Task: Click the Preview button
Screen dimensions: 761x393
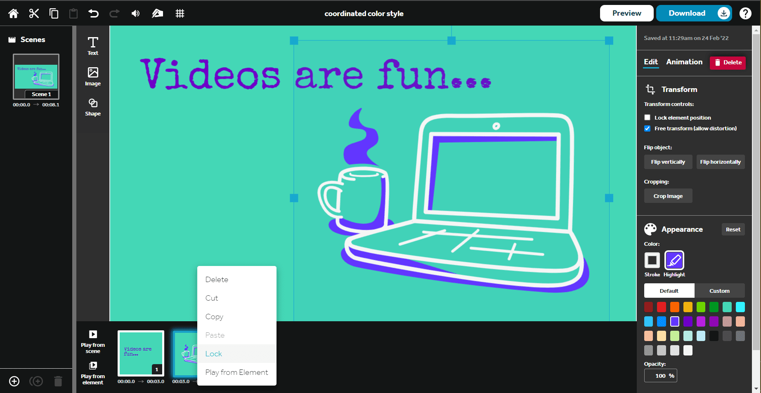Action: [627, 13]
